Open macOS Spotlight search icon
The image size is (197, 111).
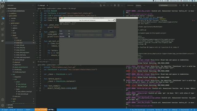(x=190, y=1)
